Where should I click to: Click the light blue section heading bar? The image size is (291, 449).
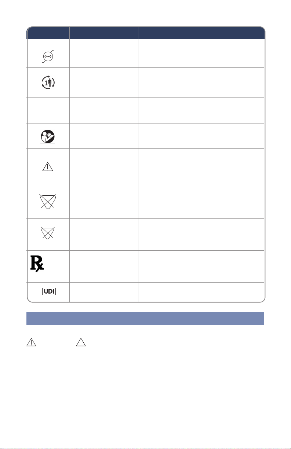click(x=145, y=319)
